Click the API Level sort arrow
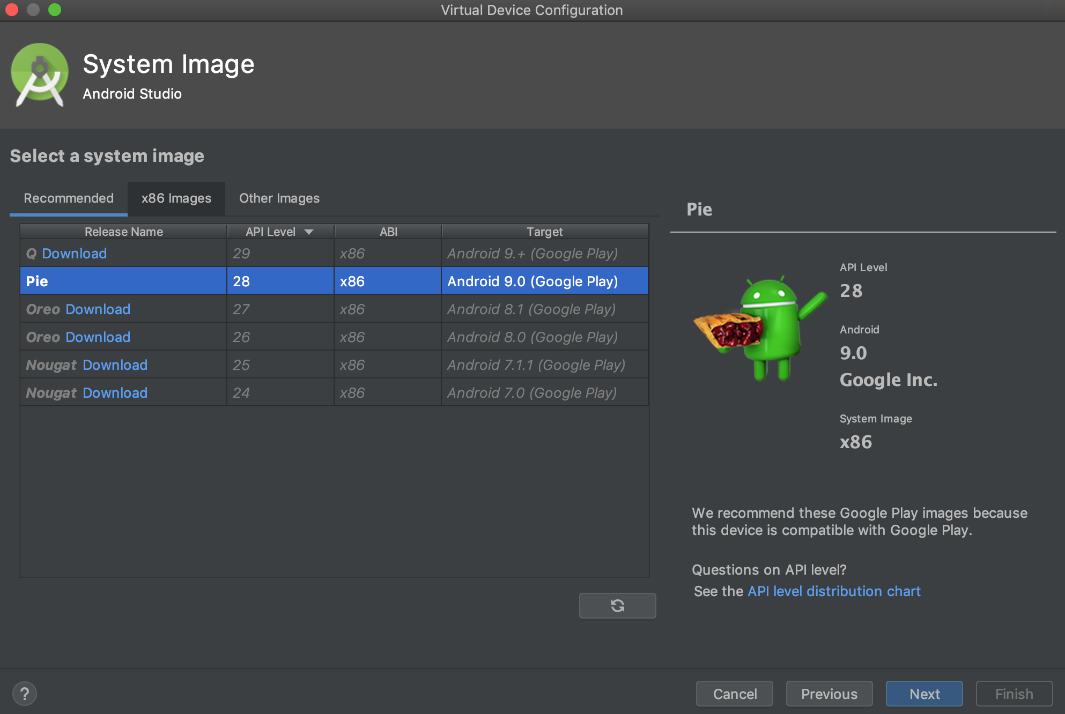 click(309, 232)
